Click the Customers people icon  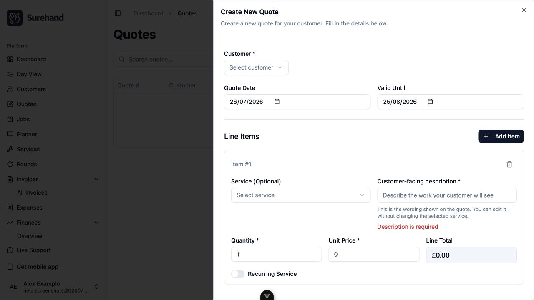pyautogui.click(x=10, y=89)
